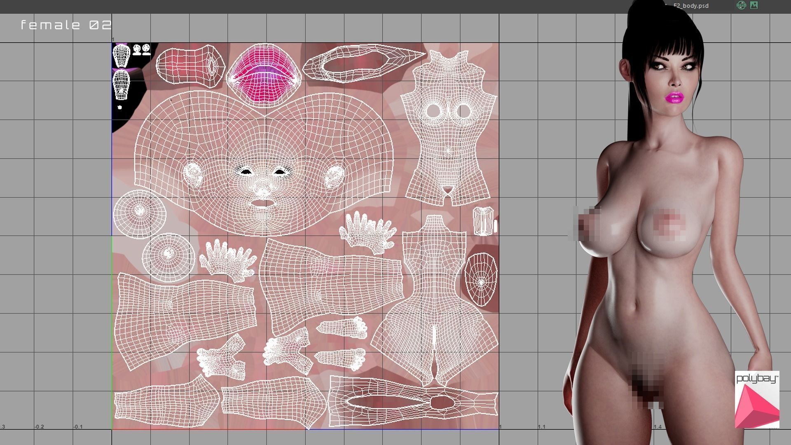Select the lower teeth UV shell
The width and height of the screenshot is (791, 445).
(121, 84)
